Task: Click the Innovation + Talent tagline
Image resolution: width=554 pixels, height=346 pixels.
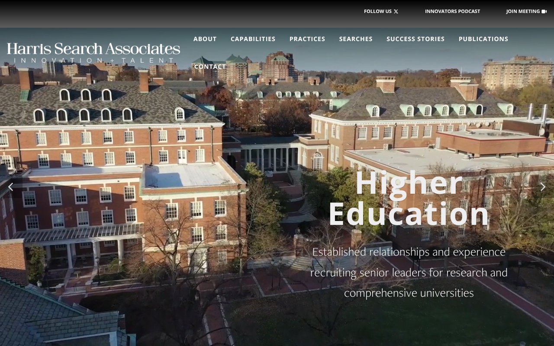Action: coord(93,61)
